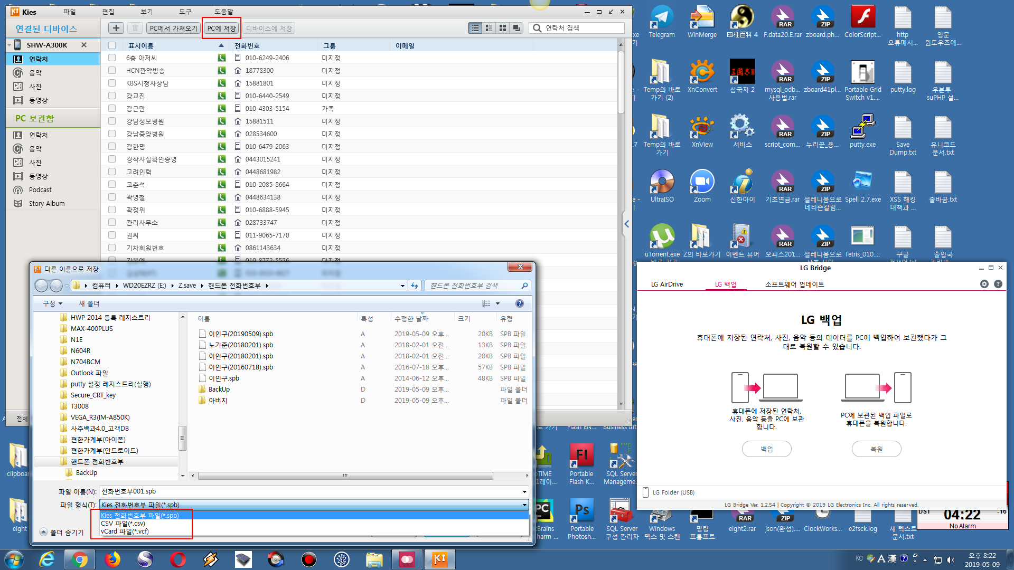This screenshot has width=1014, height=570.
Task: Switch Kies to thumbnail grid view icon
Action: [x=503, y=28]
